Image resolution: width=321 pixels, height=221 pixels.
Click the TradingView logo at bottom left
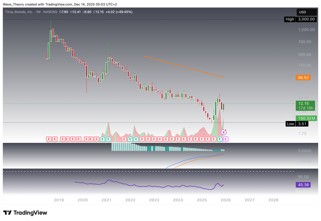point(25,213)
